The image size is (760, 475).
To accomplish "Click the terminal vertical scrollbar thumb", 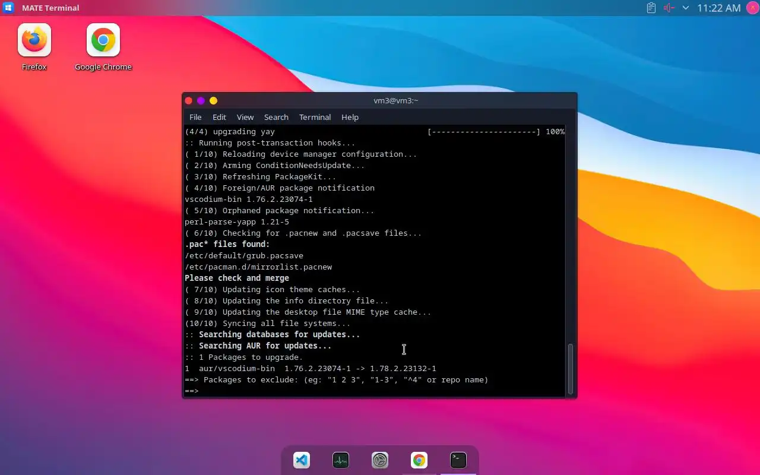I will (571, 368).
